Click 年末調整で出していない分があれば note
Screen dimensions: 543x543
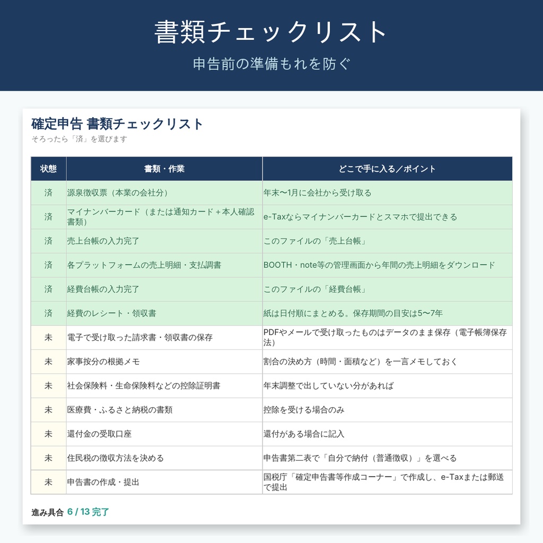(x=387, y=386)
